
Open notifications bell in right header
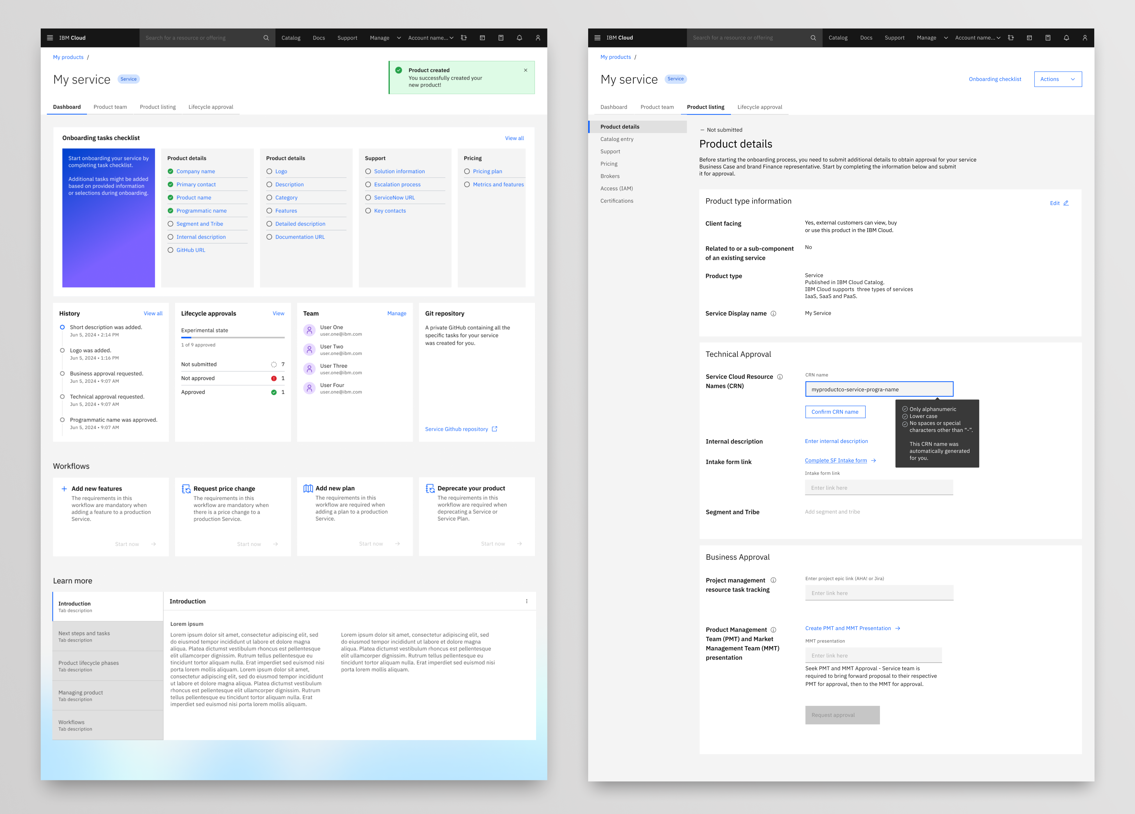click(1066, 38)
